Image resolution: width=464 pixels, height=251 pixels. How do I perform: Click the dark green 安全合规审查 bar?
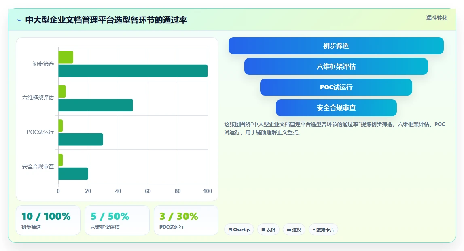tap(73, 174)
